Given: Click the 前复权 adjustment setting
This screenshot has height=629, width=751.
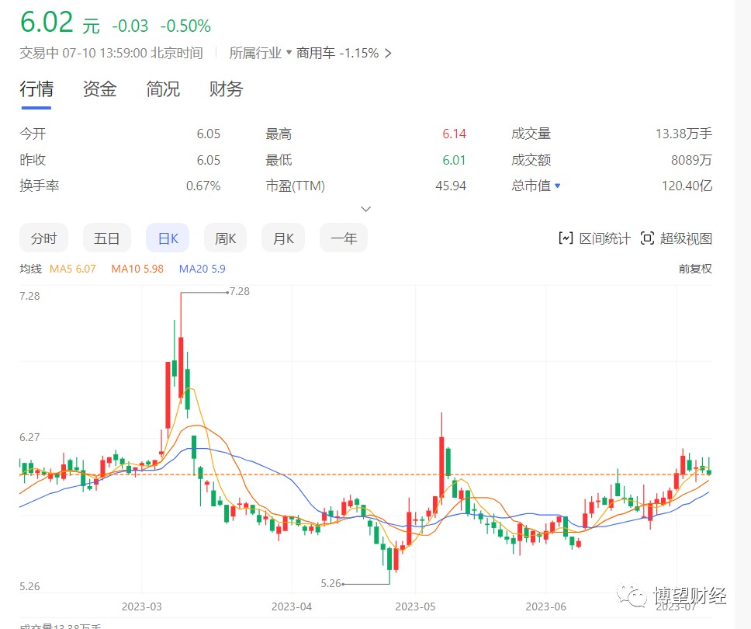Looking at the screenshot, I should pyautogui.click(x=695, y=269).
